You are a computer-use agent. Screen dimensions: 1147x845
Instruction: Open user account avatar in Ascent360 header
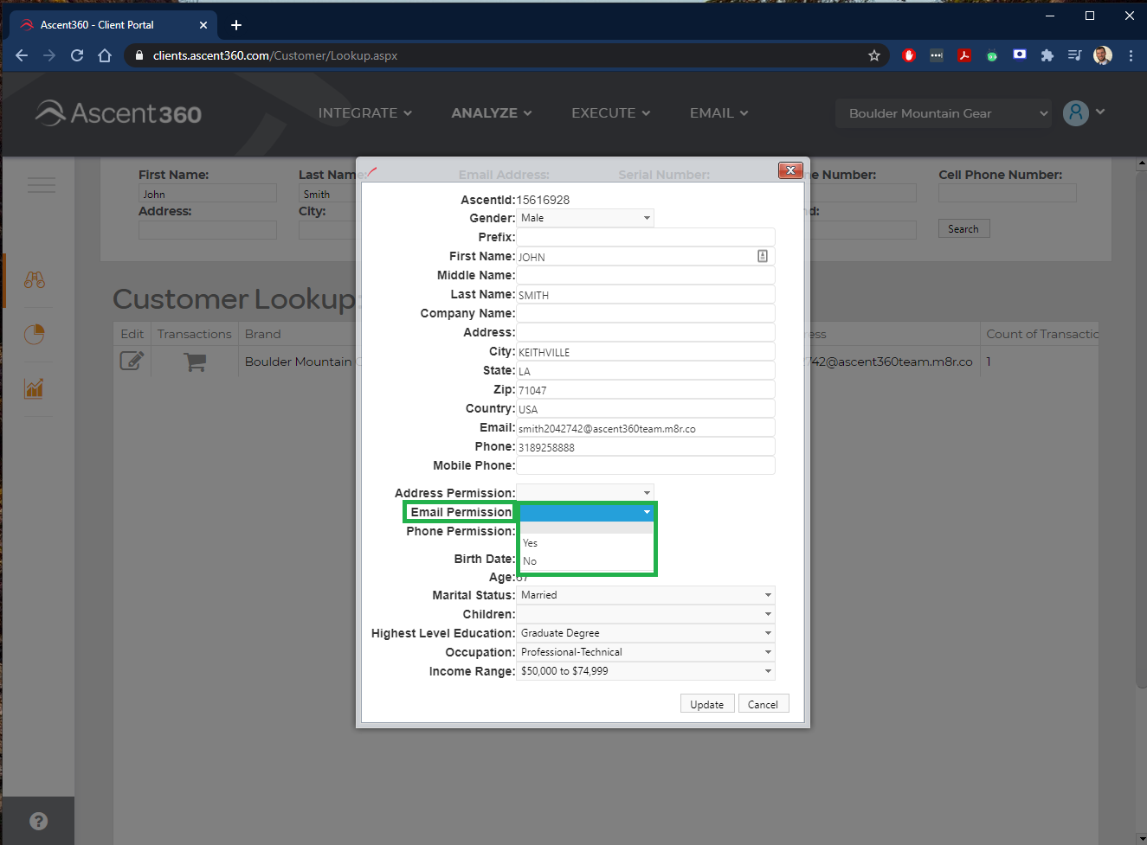pyautogui.click(x=1076, y=113)
